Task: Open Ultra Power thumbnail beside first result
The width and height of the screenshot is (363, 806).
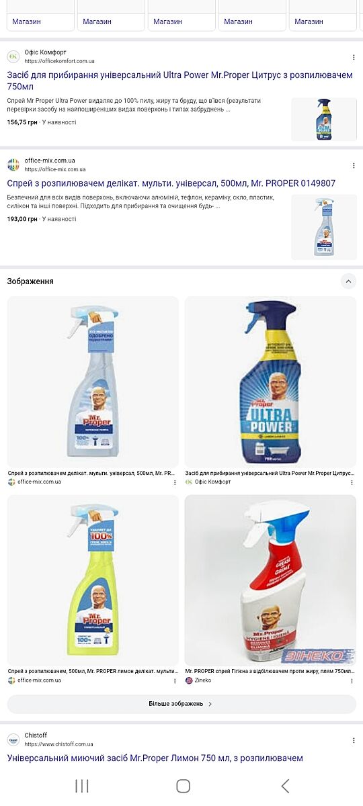Action: [x=324, y=120]
